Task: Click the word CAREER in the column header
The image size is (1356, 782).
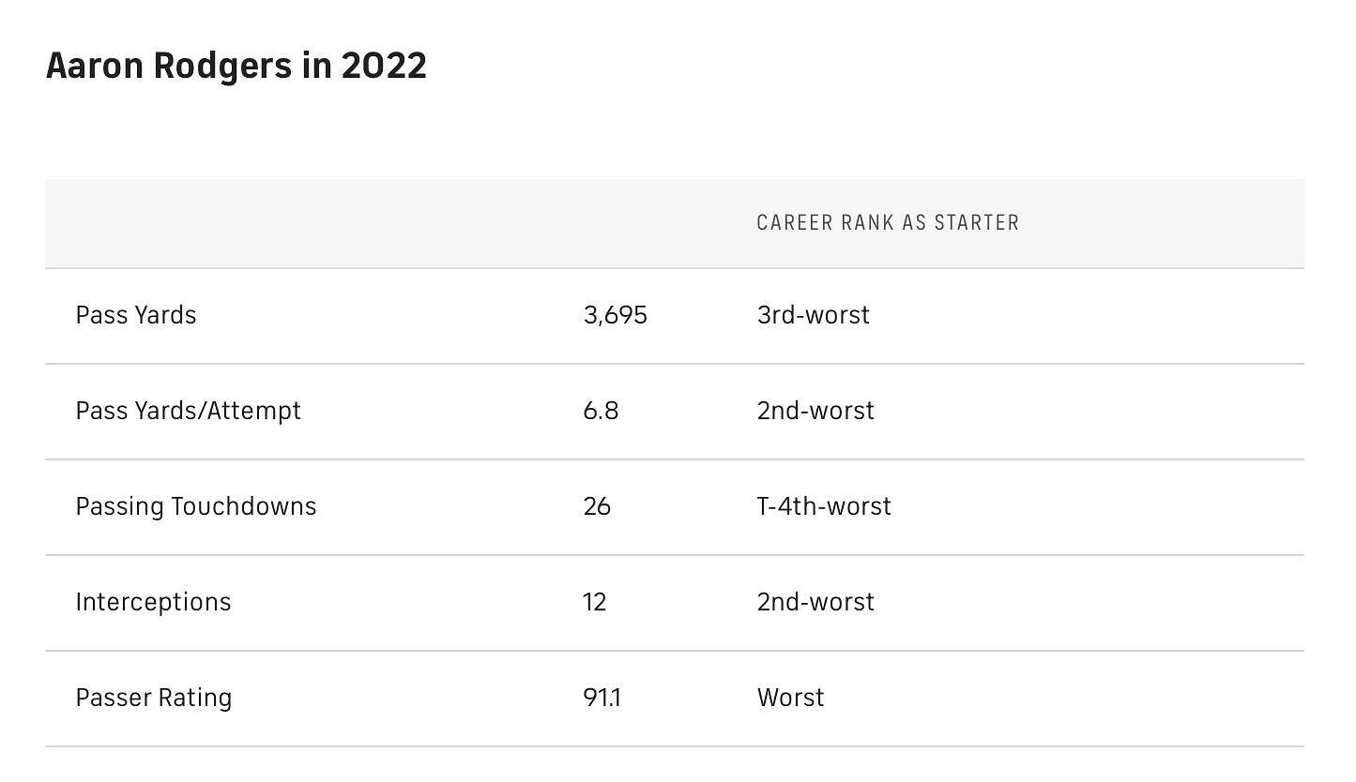Action: (x=794, y=223)
